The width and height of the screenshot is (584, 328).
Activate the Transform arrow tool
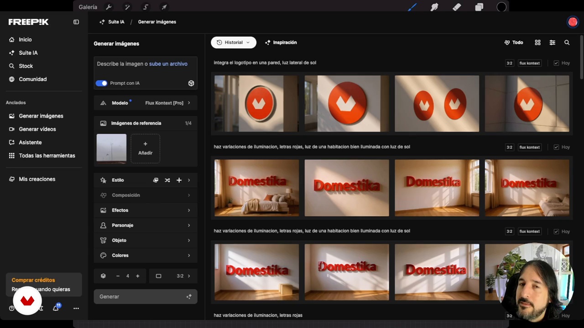pos(164,7)
